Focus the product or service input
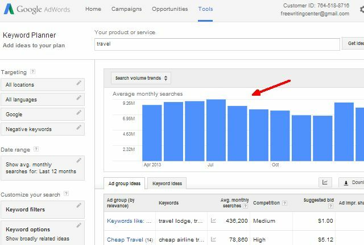 (x=217, y=44)
